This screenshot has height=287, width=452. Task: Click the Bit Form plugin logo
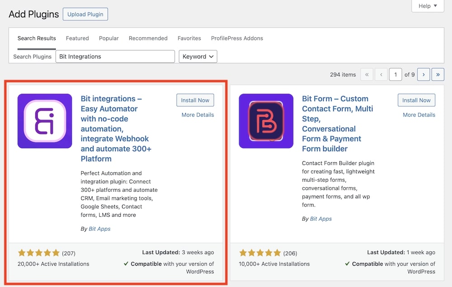coord(266,121)
